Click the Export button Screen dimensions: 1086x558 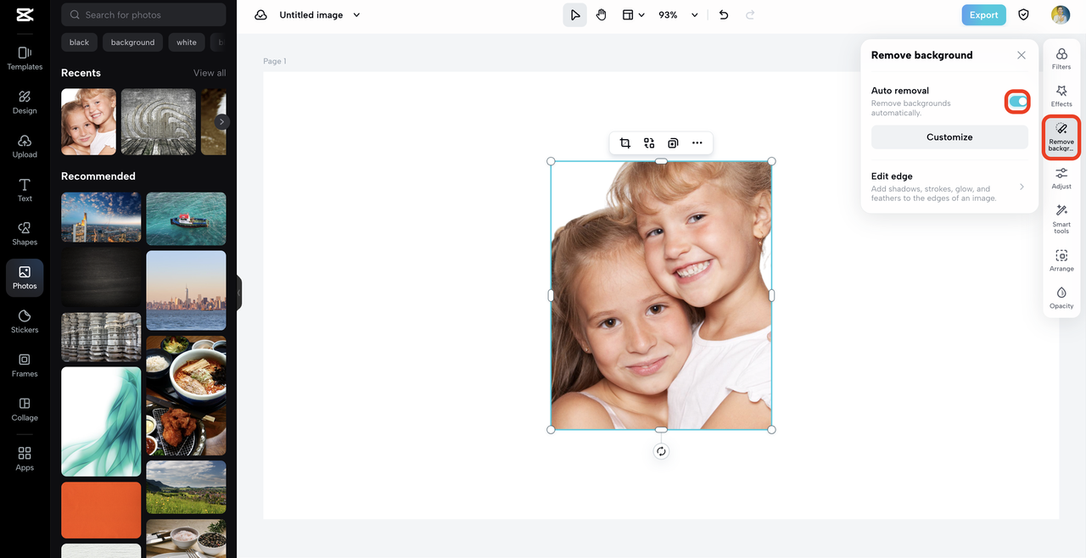click(983, 15)
